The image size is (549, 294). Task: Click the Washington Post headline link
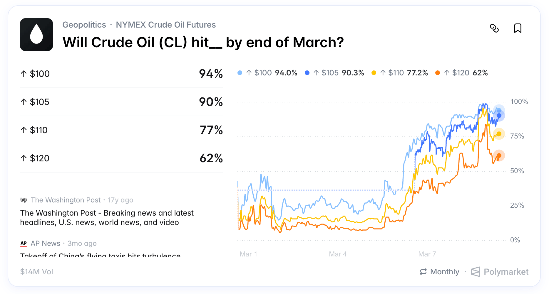107,217
